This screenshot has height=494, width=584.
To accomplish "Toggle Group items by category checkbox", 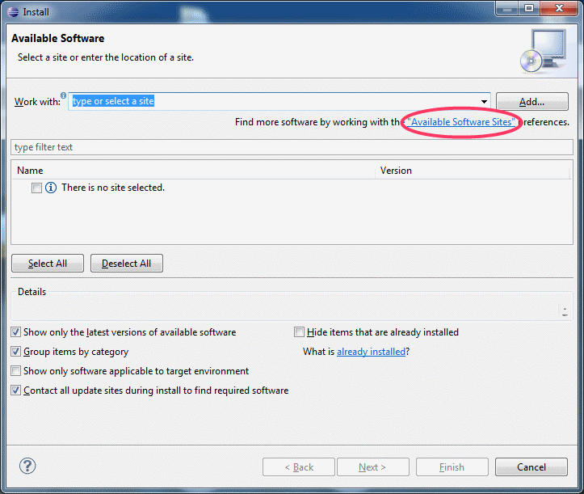I will pyautogui.click(x=15, y=351).
